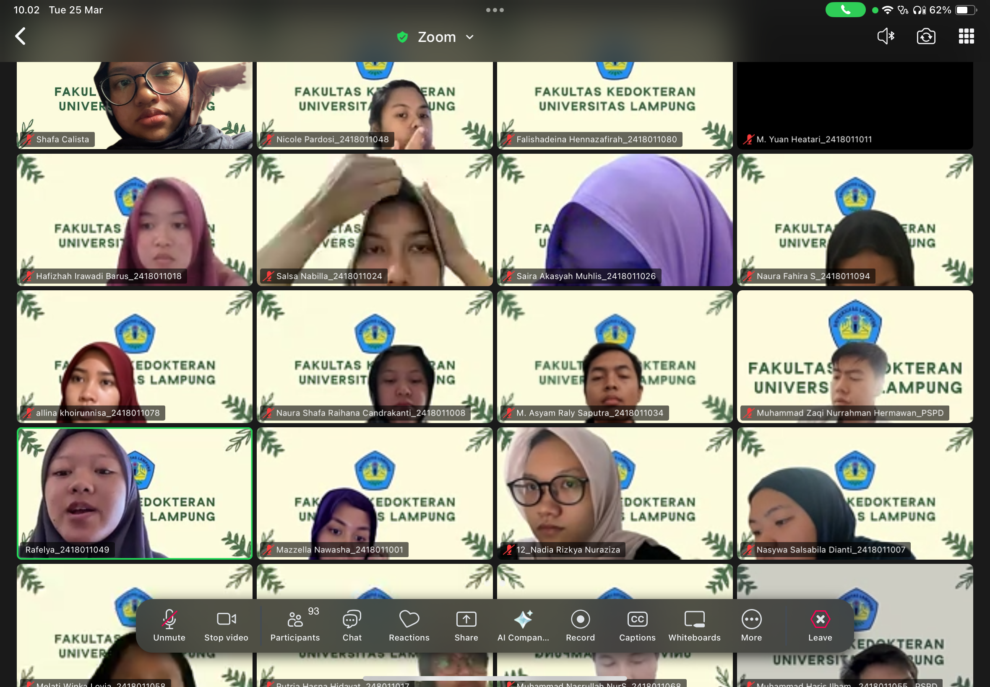Select Rafelya active speaker tile
This screenshot has width=990, height=687.
pyautogui.click(x=135, y=493)
